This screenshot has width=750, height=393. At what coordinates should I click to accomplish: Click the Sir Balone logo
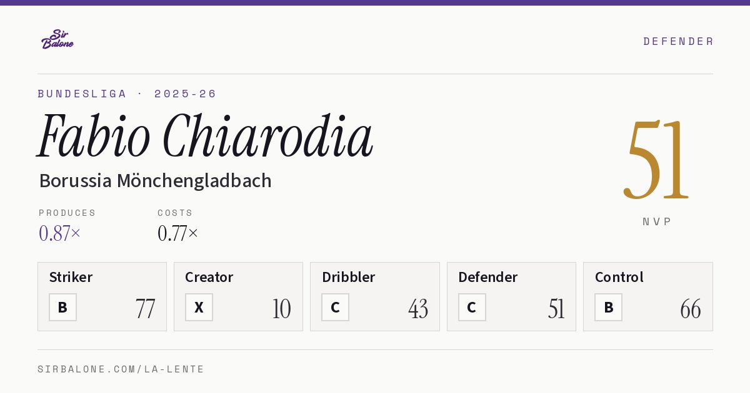point(57,39)
